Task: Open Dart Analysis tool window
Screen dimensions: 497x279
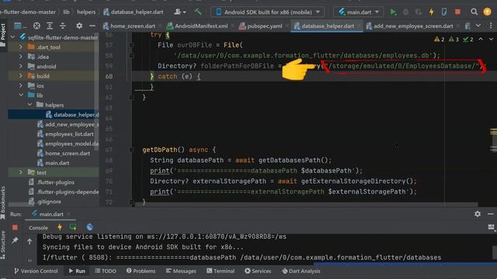Action: pos(301,270)
